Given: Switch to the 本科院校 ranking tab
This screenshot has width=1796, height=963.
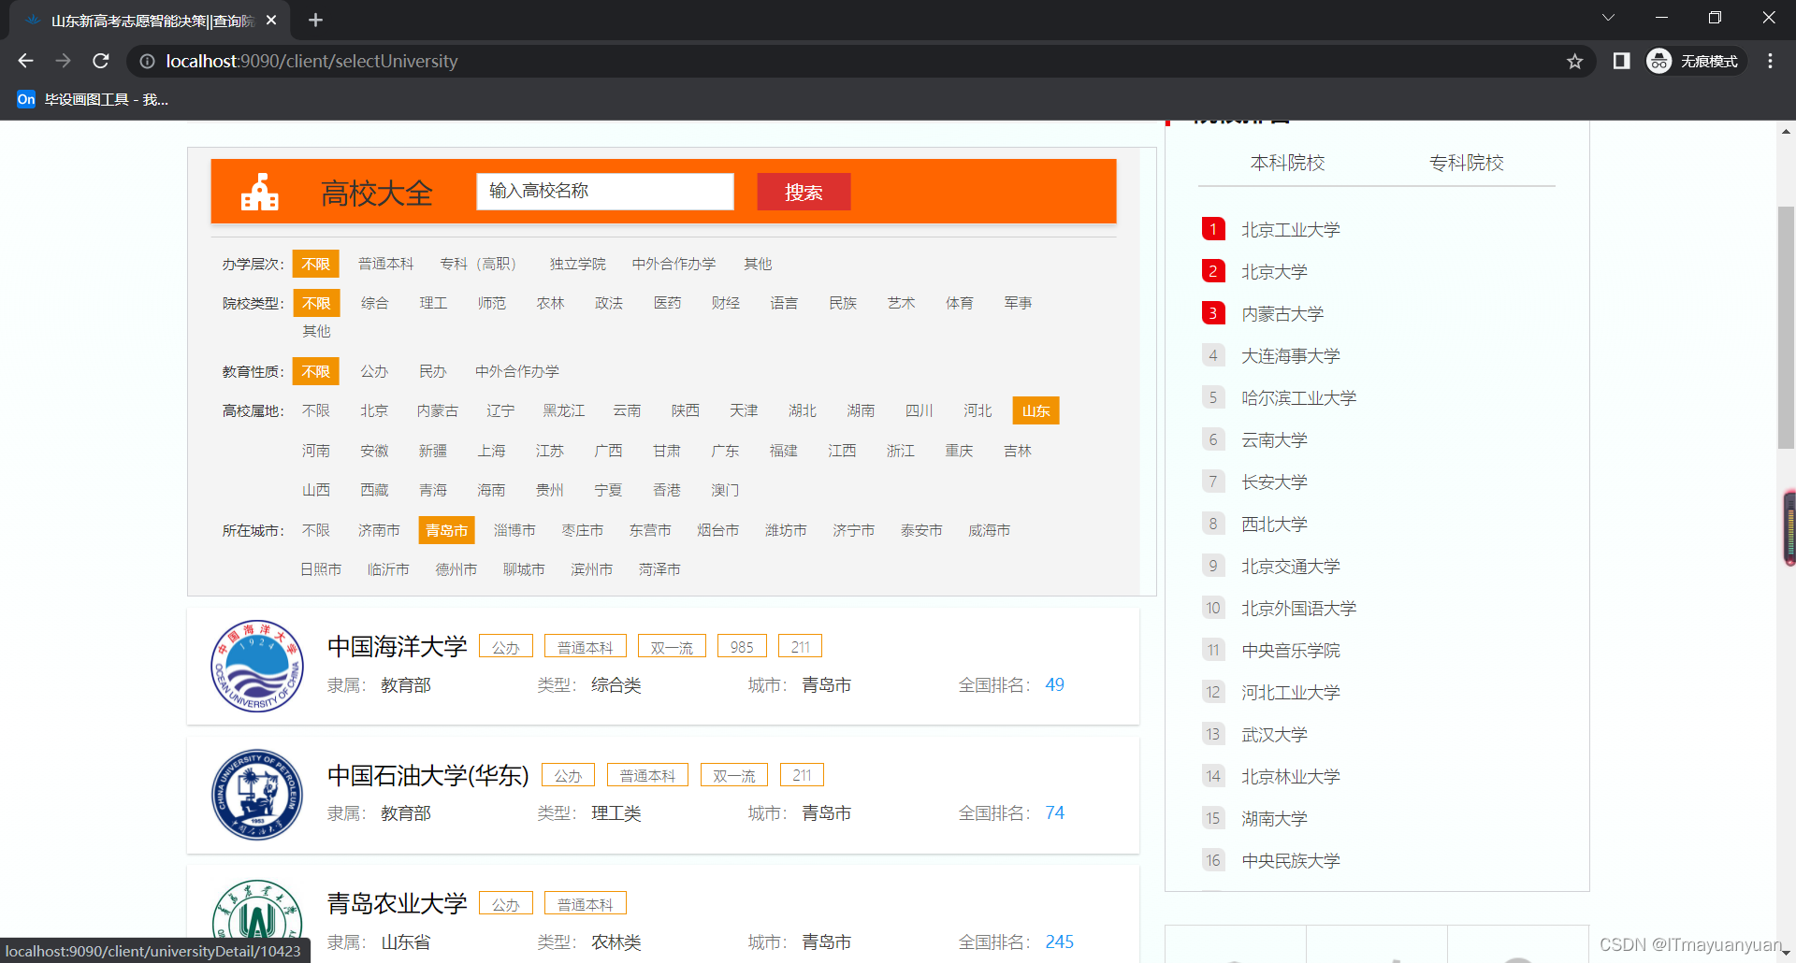Looking at the screenshot, I should point(1287,163).
